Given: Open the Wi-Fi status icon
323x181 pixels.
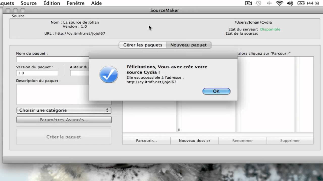Looking at the screenshot, I should (279, 3).
